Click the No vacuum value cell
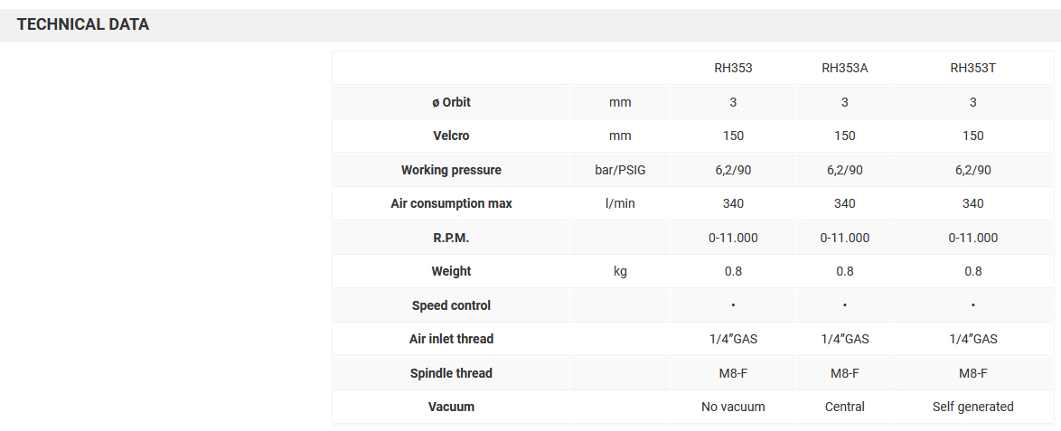The width and height of the screenshot is (1061, 431). pos(733,407)
